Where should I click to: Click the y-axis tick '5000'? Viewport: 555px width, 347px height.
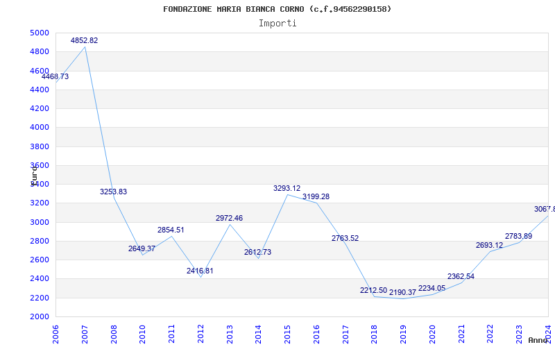[40, 33]
